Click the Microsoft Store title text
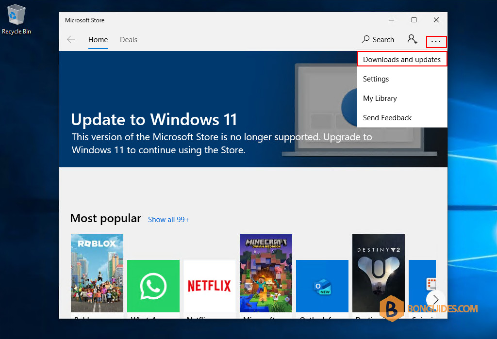This screenshot has height=339, width=497. [x=84, y=20]
